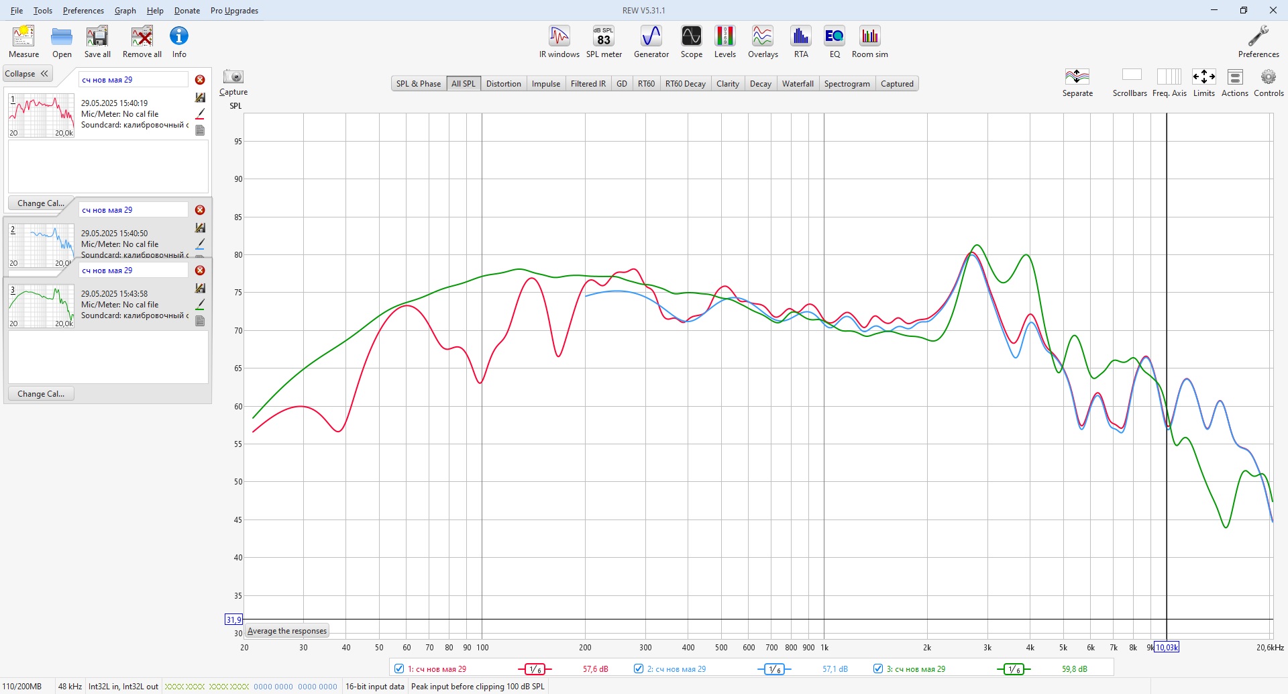This screenshot has width=1288, height=694.
Task: Select the measurement 2 thumbnail
Action: pos(41,246)
